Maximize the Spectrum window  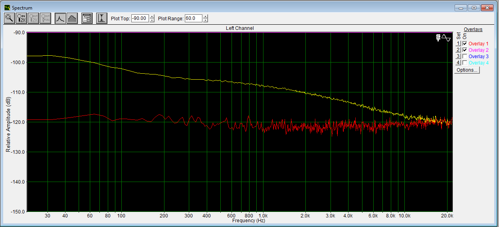[474, 8]
